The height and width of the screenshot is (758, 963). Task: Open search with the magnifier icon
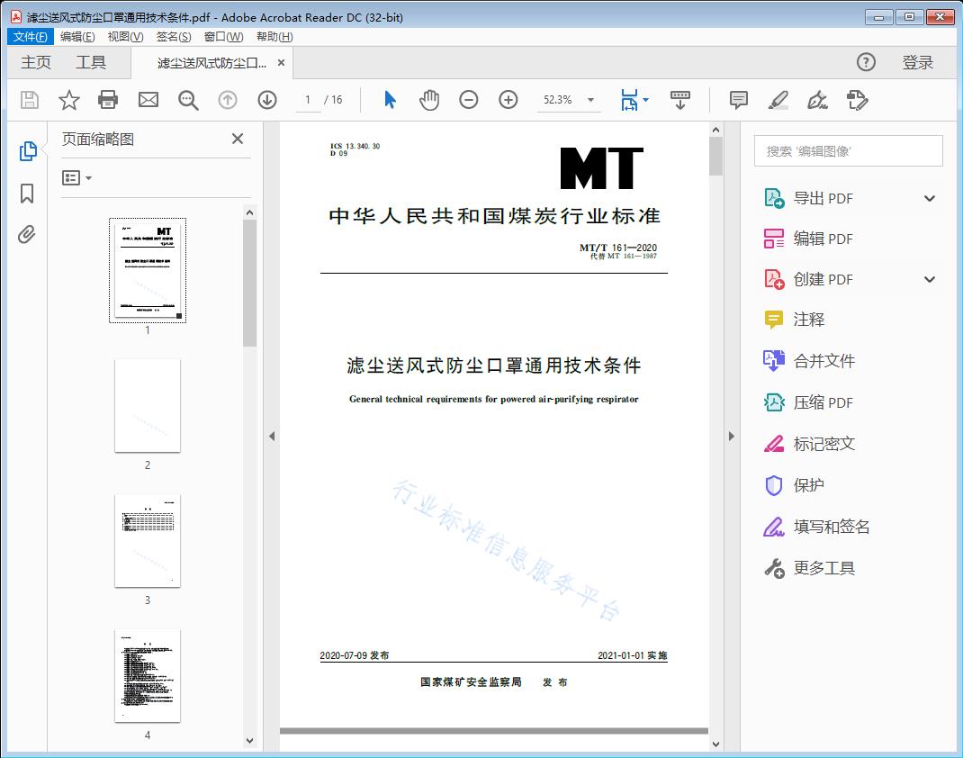click(x=187, y=100)
